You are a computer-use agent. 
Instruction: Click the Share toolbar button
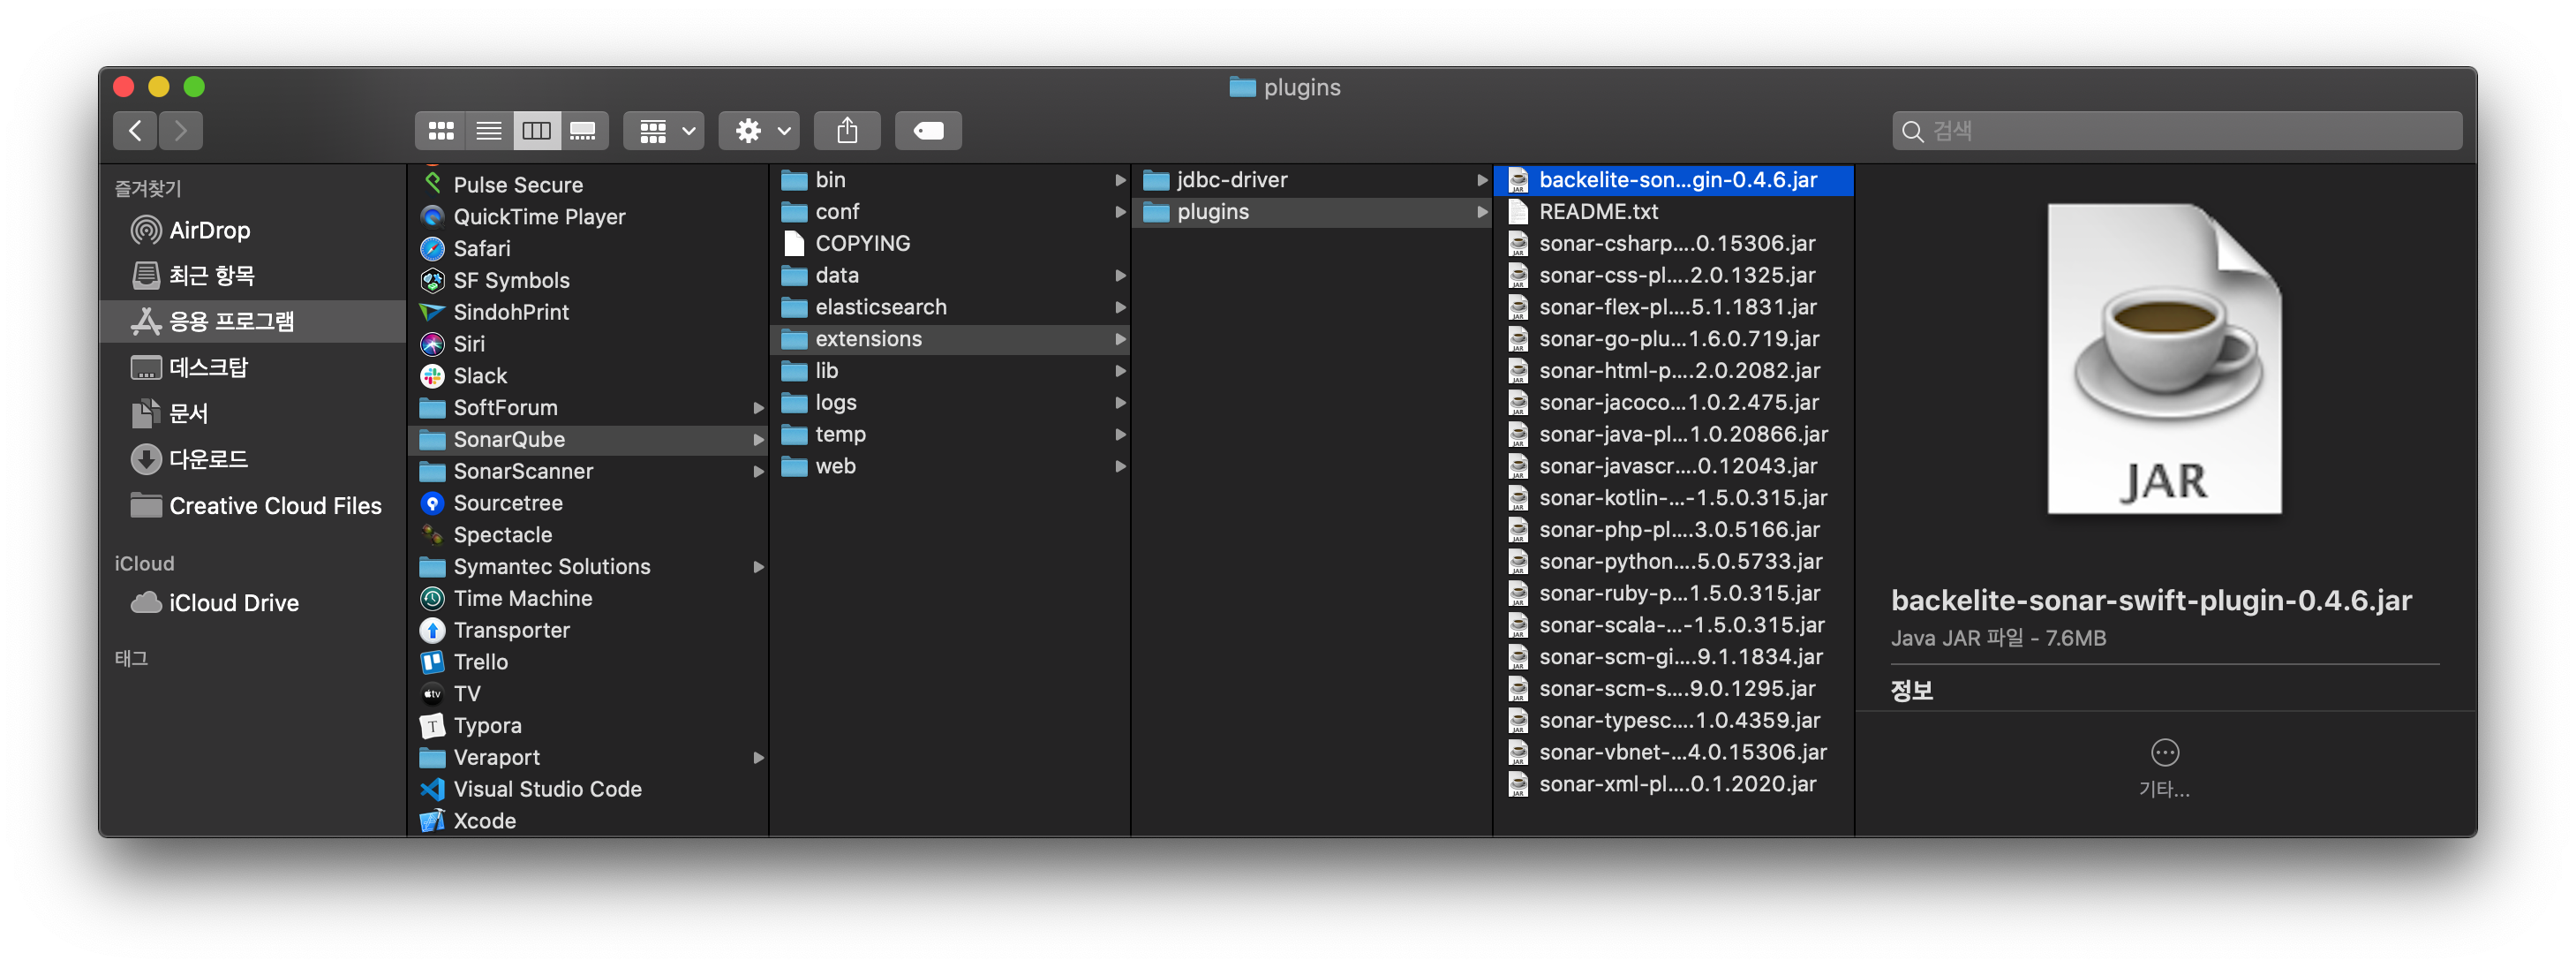point(847,131)
